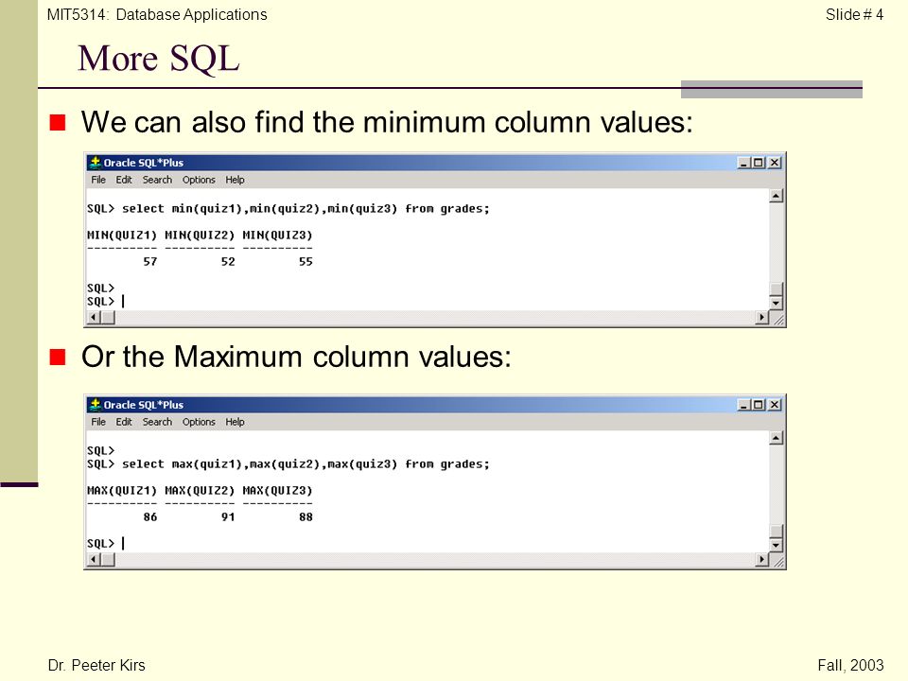Click the minimum value 55

[306, 262]
